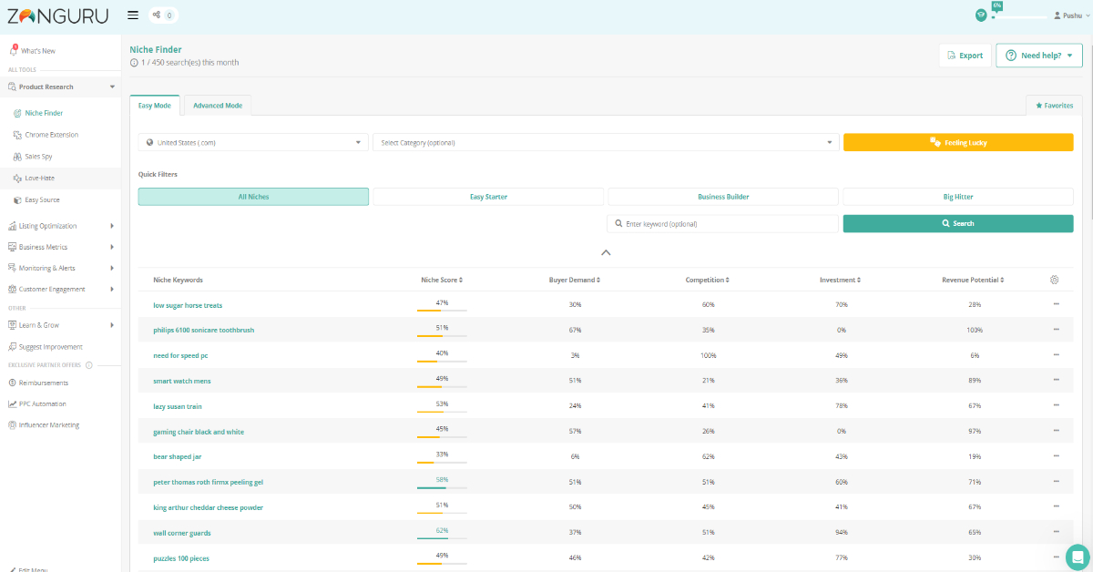Open table column settings gear icon

coord(1055,280)
